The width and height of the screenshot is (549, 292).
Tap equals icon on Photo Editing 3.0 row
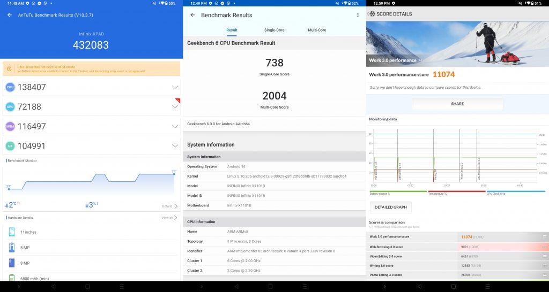(545, 275)
